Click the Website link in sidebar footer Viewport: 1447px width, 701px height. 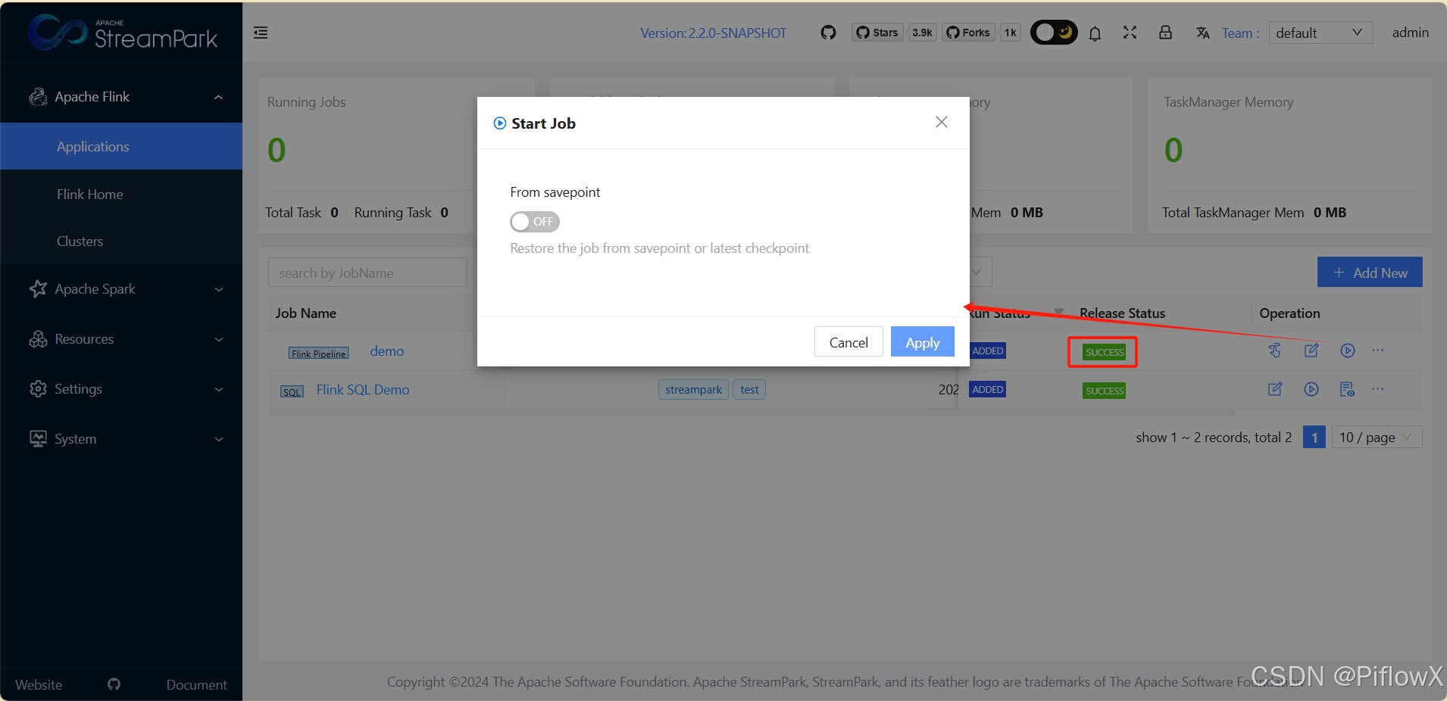(x=39, y=684)
